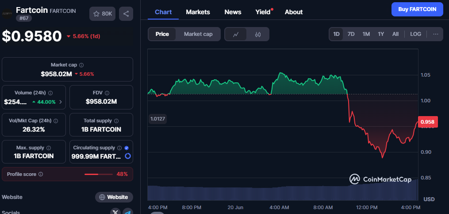Set chart range to 1M

[x=366, y=34]
